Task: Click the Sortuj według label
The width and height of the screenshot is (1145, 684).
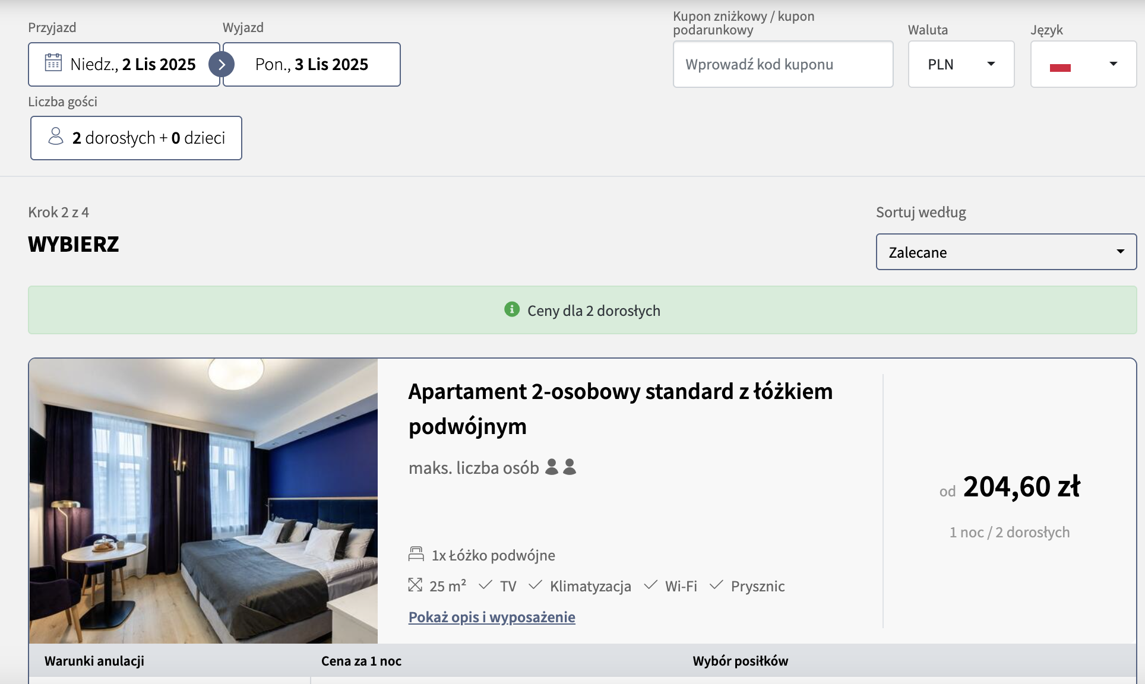Action: [x=921, y=212]
